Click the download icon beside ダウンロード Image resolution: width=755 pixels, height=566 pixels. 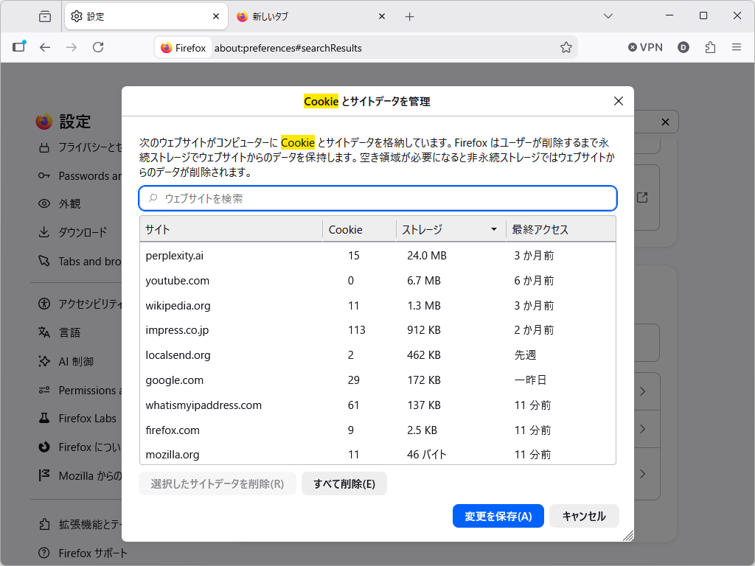[44, 232]
